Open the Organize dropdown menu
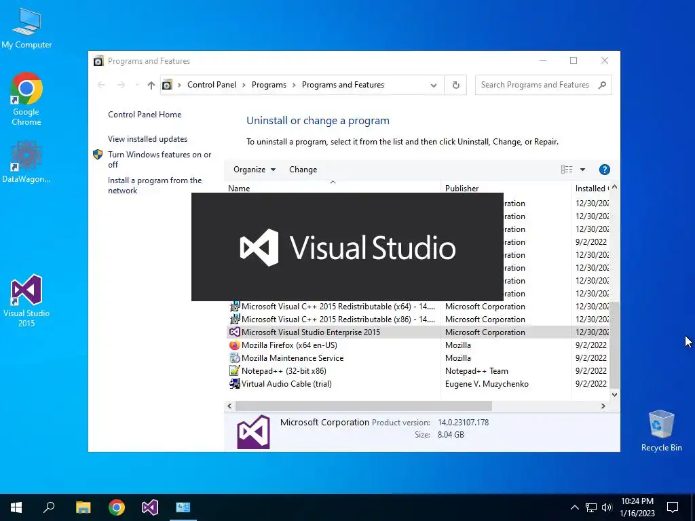 (x=255, y=170)
